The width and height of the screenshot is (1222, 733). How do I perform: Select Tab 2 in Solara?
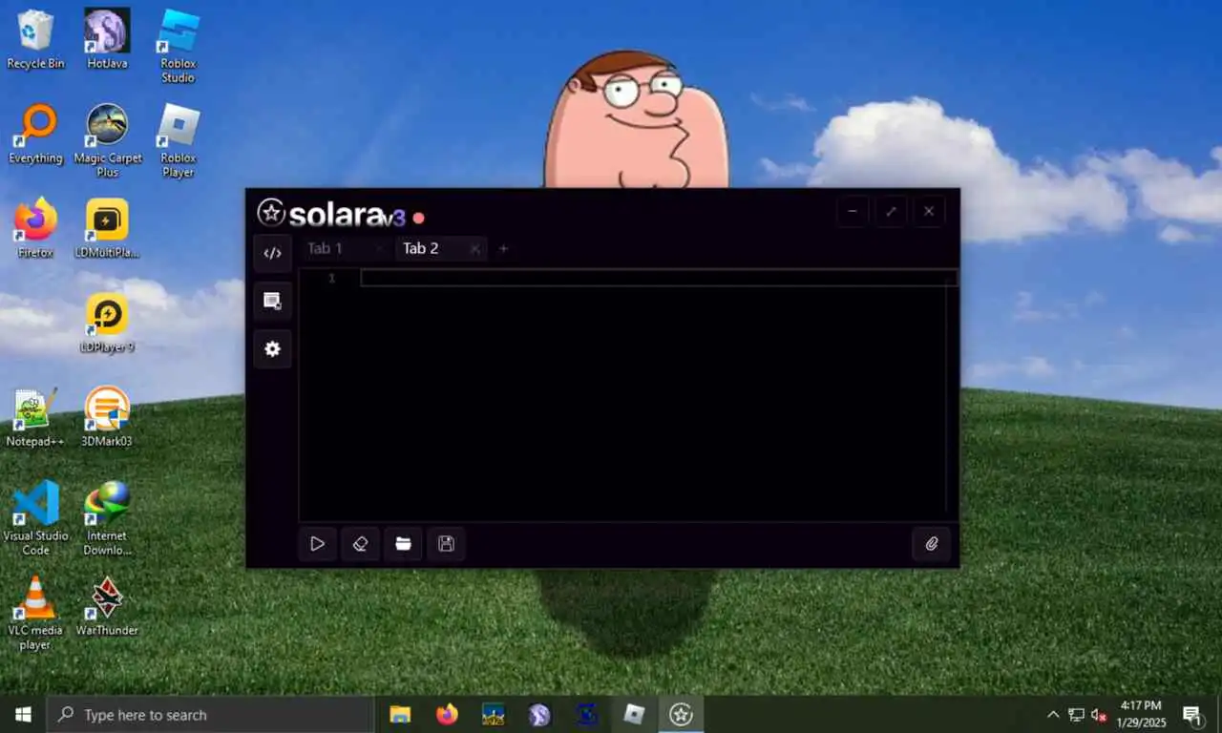[x=421, y=248]
